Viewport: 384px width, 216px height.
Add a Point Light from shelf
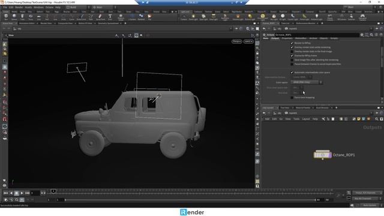click(x=193, y=17)
